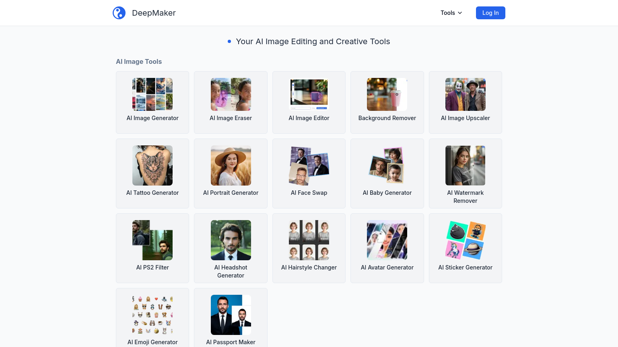The width and height of the screenshot is (618, 347).
Task: Select the AI Portrait Generator image
Action: [x=231, y=165]
